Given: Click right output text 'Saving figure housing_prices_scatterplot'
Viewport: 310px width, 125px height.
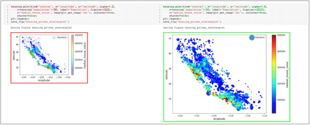Looking at the screenshot, I should (194, 28).
